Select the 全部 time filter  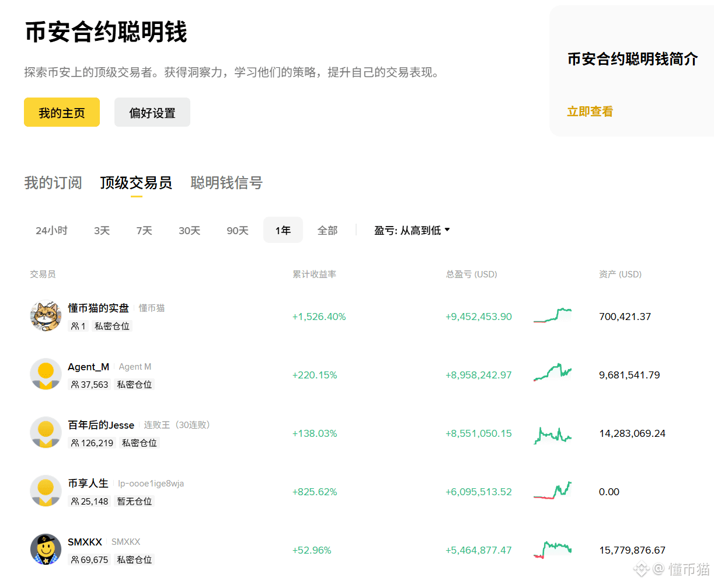click(328, 230)
